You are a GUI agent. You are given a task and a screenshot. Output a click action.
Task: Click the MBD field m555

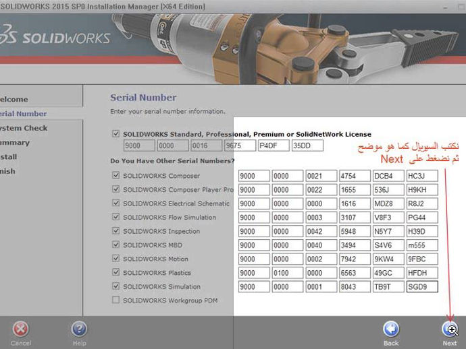pyautogui.click(x=422, y=245)
